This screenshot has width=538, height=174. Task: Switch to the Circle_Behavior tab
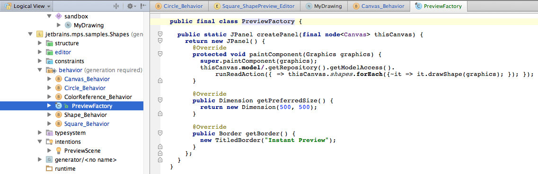[180, 6]
